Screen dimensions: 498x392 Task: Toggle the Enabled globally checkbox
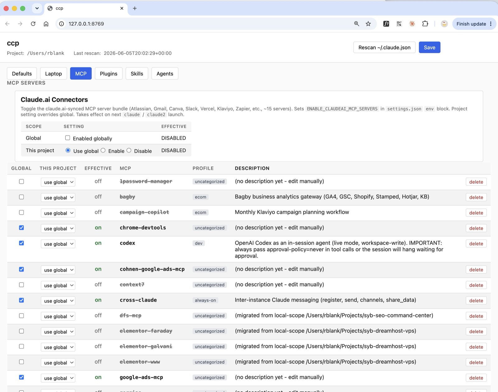click(x=68, y=138)
